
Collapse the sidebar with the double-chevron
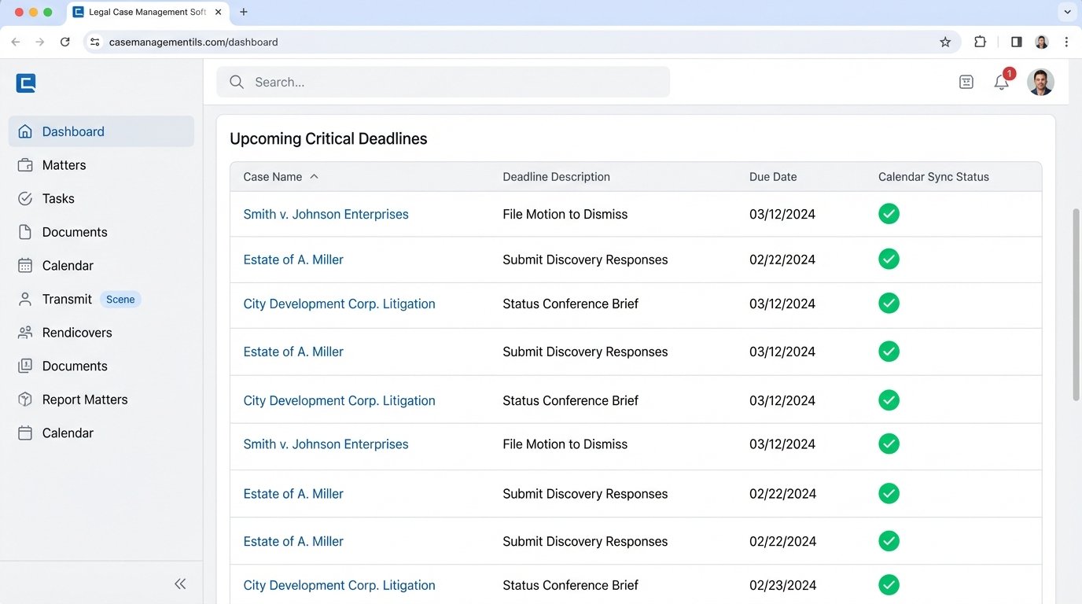tap(180, 584)
